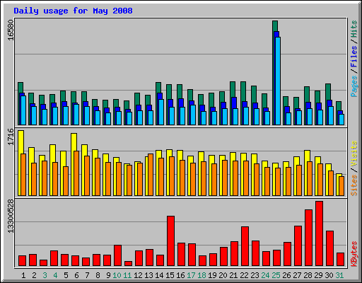Screen dimensions: 362x283
Task: Click the green hits bar for day 1
Action: click(x=21, y=87)
